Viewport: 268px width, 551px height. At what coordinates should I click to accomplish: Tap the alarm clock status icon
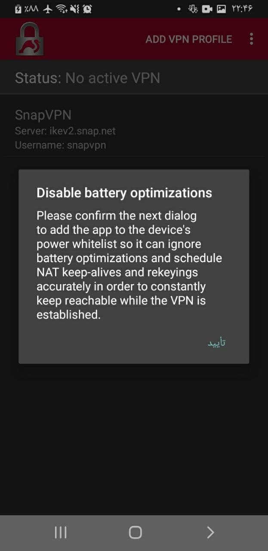point(87,9)
